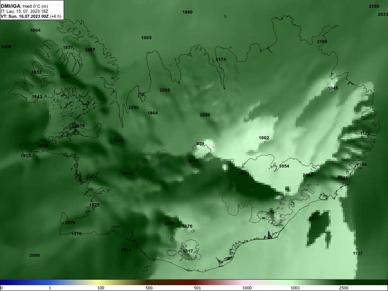The width and height of the screenshot is (388, 291).
Task: Select the 959 label
Action: click(200, 144)
